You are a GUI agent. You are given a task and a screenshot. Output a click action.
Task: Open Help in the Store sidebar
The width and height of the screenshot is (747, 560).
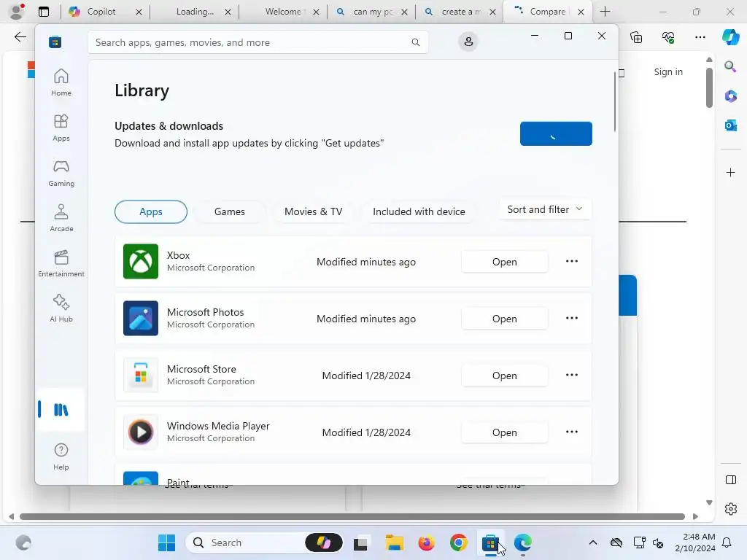pyautogui.click(x=61, y=456)
